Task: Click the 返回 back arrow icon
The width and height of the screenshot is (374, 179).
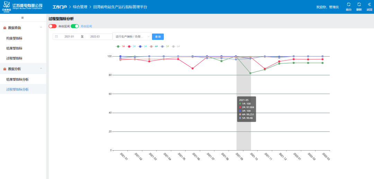Action: [x=369, y=5]
